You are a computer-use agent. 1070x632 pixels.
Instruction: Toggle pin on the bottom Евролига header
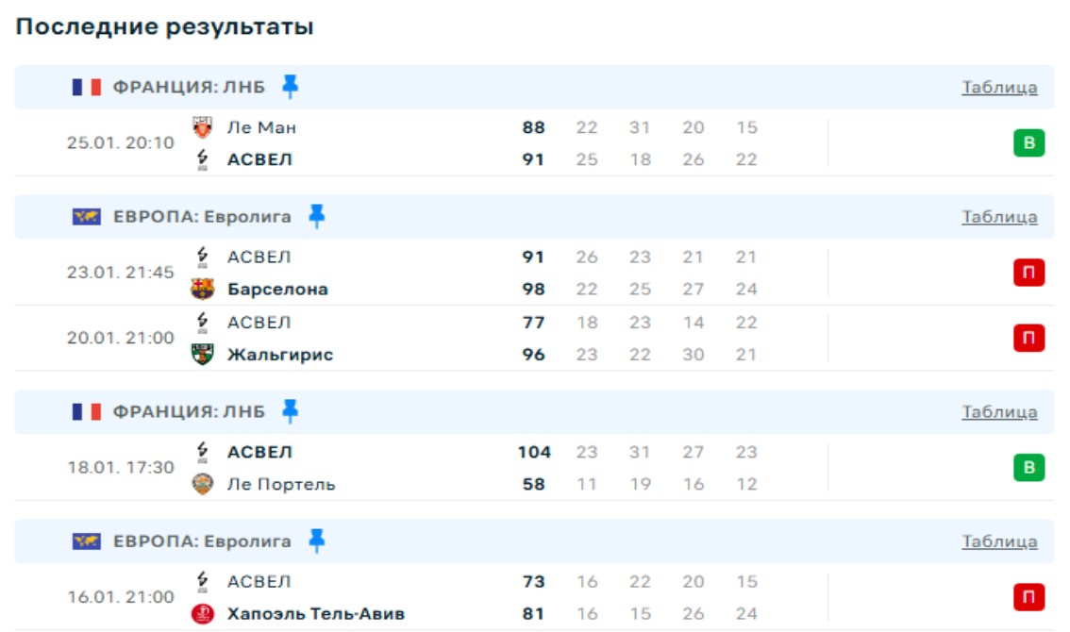(x=317, y=541)
